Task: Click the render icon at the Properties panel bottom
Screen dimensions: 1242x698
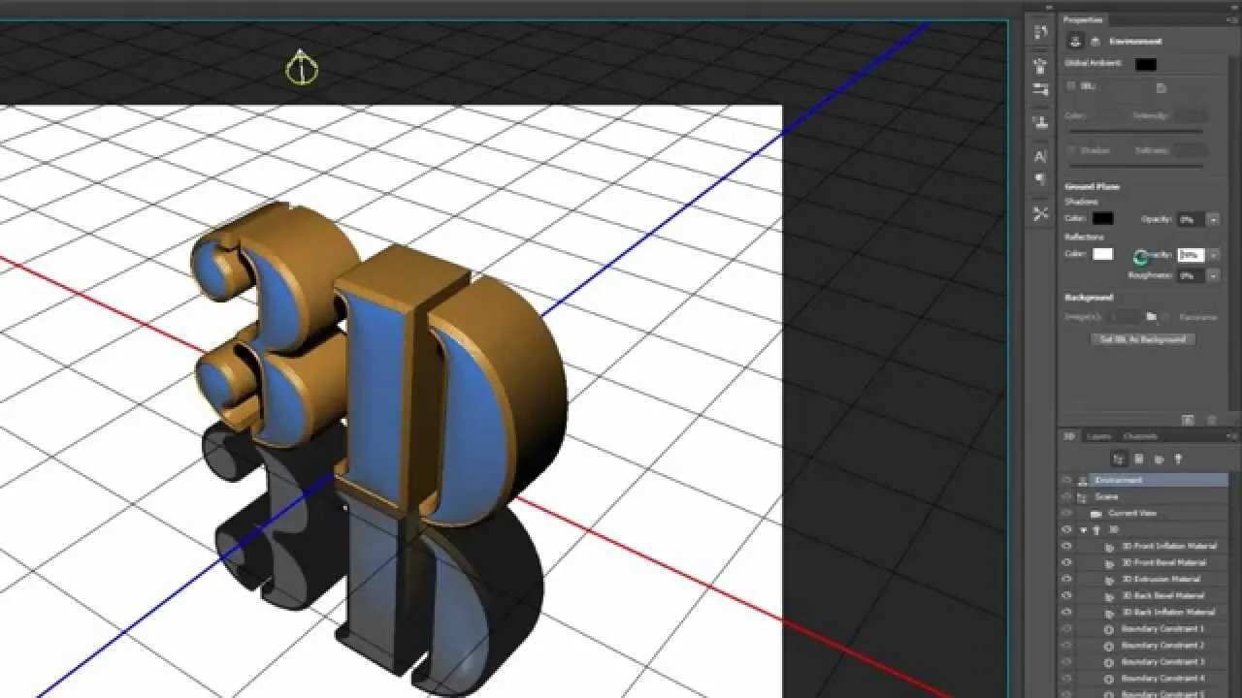Action: click(1188, 420)
